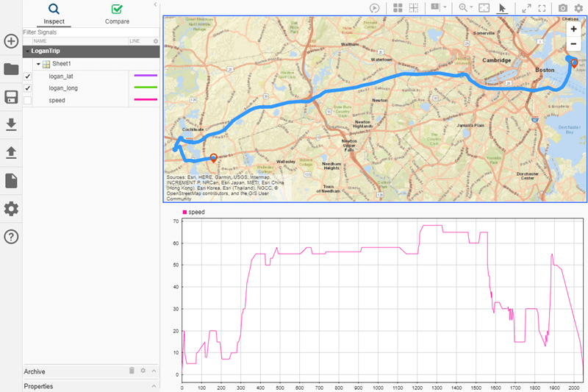Click the route end marker near Boston harbor
Screen dimensions: 588x392
point(574,63)
